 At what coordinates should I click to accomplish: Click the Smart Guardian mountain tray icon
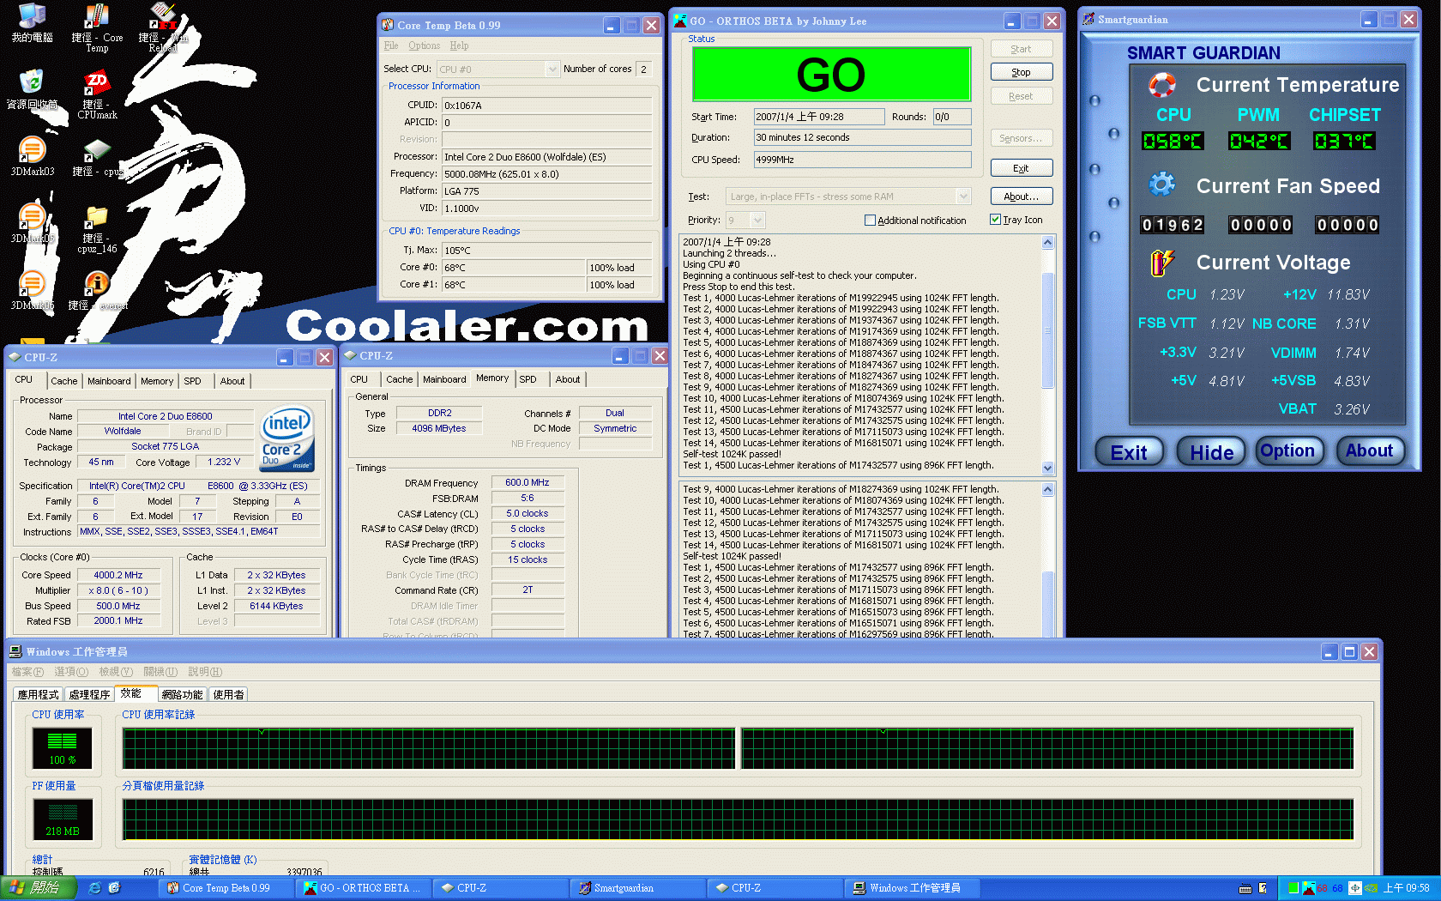pyautogui.click(x=1309, y=888)
